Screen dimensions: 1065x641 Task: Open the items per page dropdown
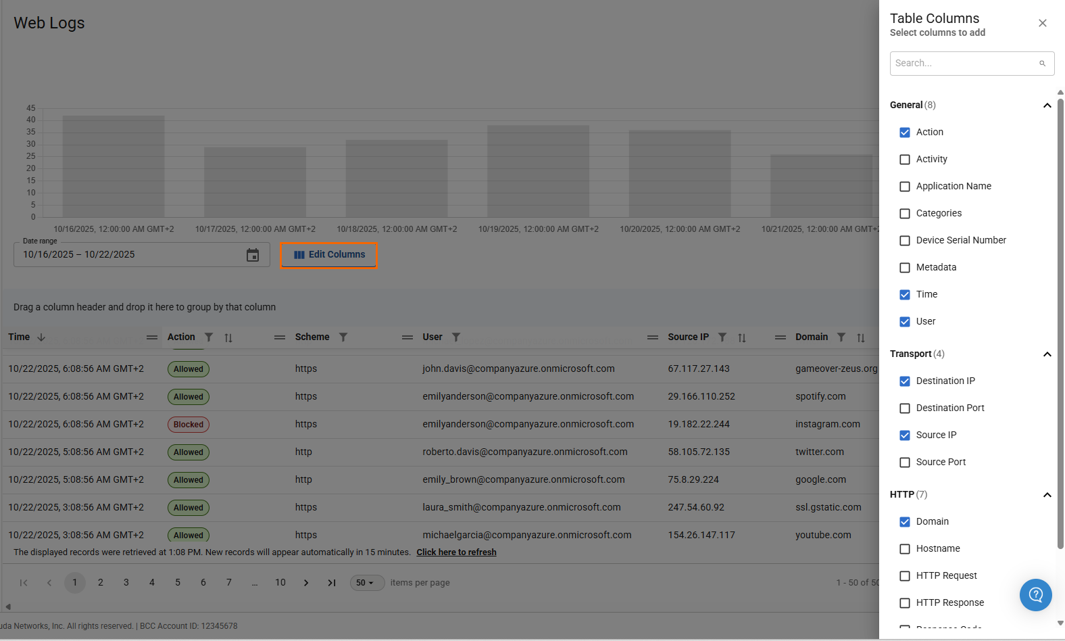point(366,583)
